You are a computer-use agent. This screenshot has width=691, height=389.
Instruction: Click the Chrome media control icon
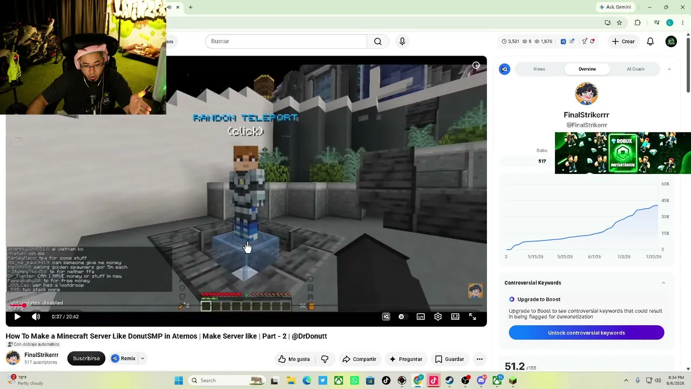tap(656, 23)
